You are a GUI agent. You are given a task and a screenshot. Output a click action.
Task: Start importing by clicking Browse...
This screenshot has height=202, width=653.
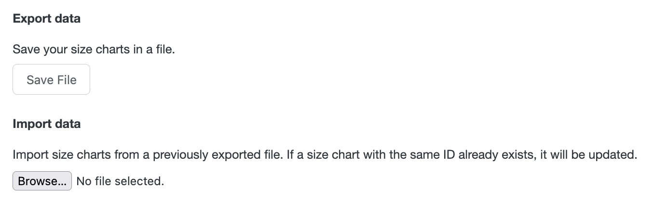coord(42,181)
